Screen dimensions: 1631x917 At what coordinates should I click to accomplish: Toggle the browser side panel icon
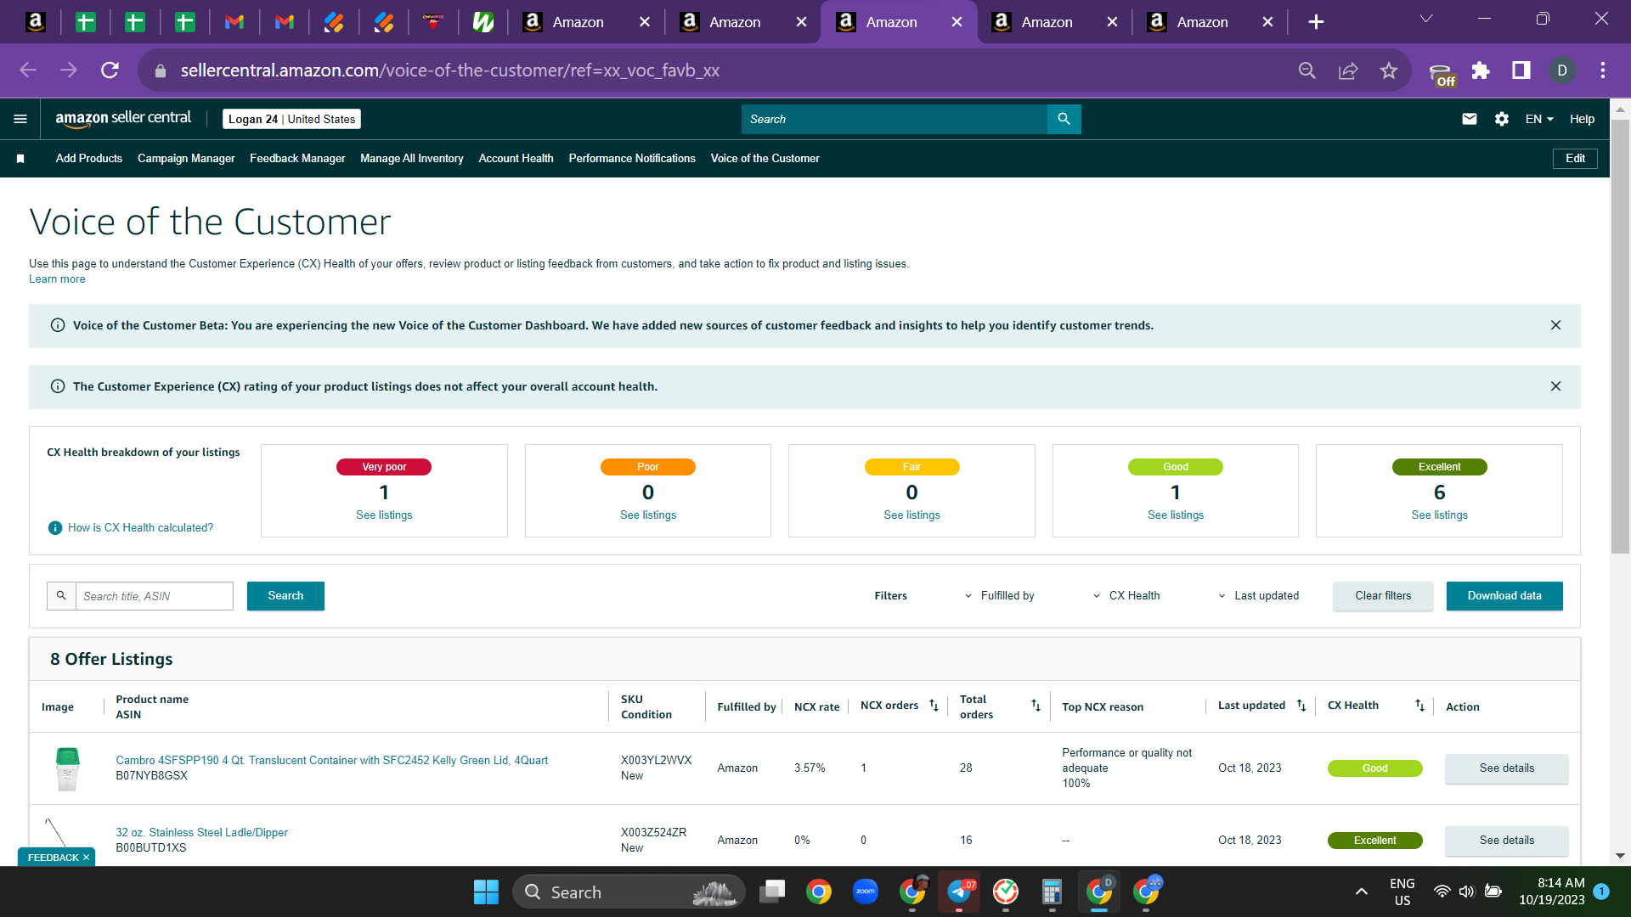1521,70
